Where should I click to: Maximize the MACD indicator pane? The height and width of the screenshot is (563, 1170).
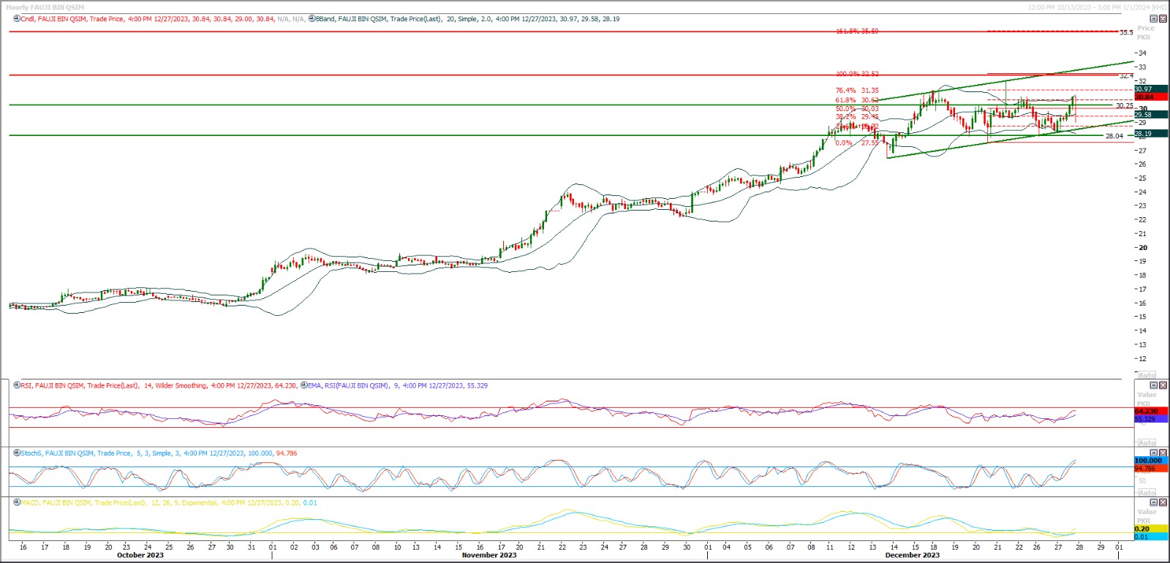pos(1154,502)
